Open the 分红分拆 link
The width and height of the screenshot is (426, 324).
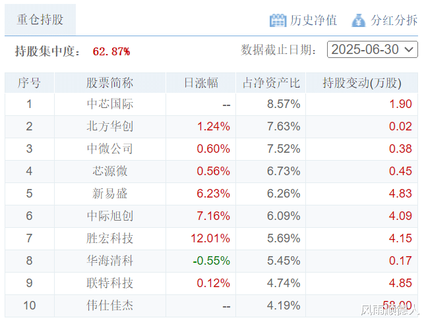pos(394,20)
